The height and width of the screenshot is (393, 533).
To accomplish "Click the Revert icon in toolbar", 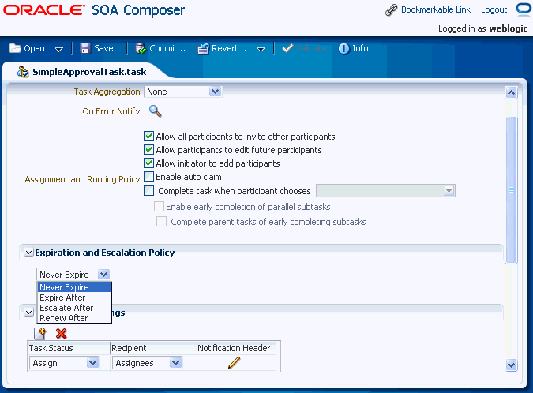I will (203, 49).
